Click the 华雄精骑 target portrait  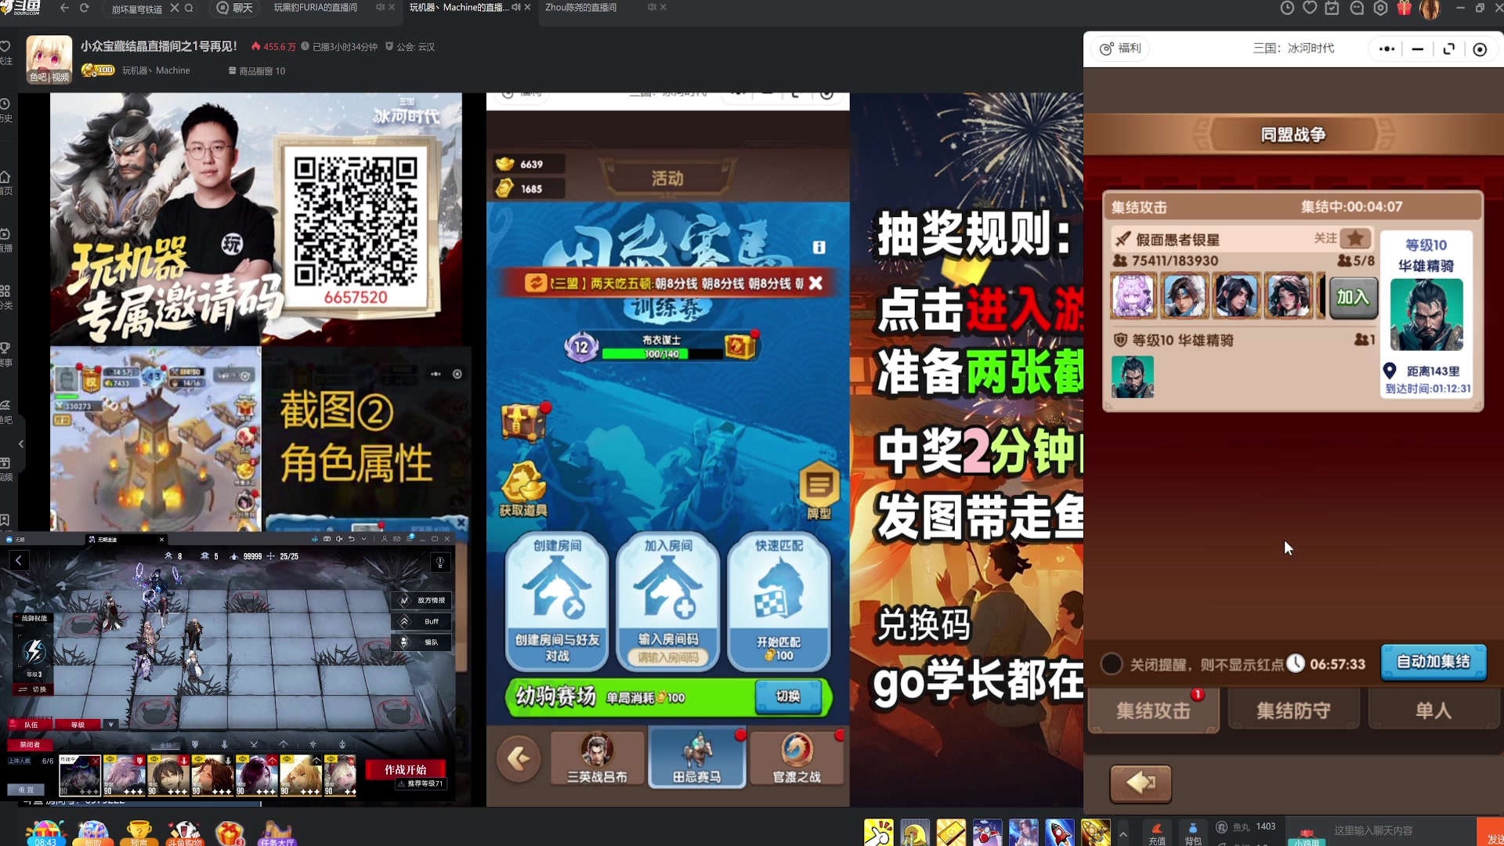click(1426, 314)
